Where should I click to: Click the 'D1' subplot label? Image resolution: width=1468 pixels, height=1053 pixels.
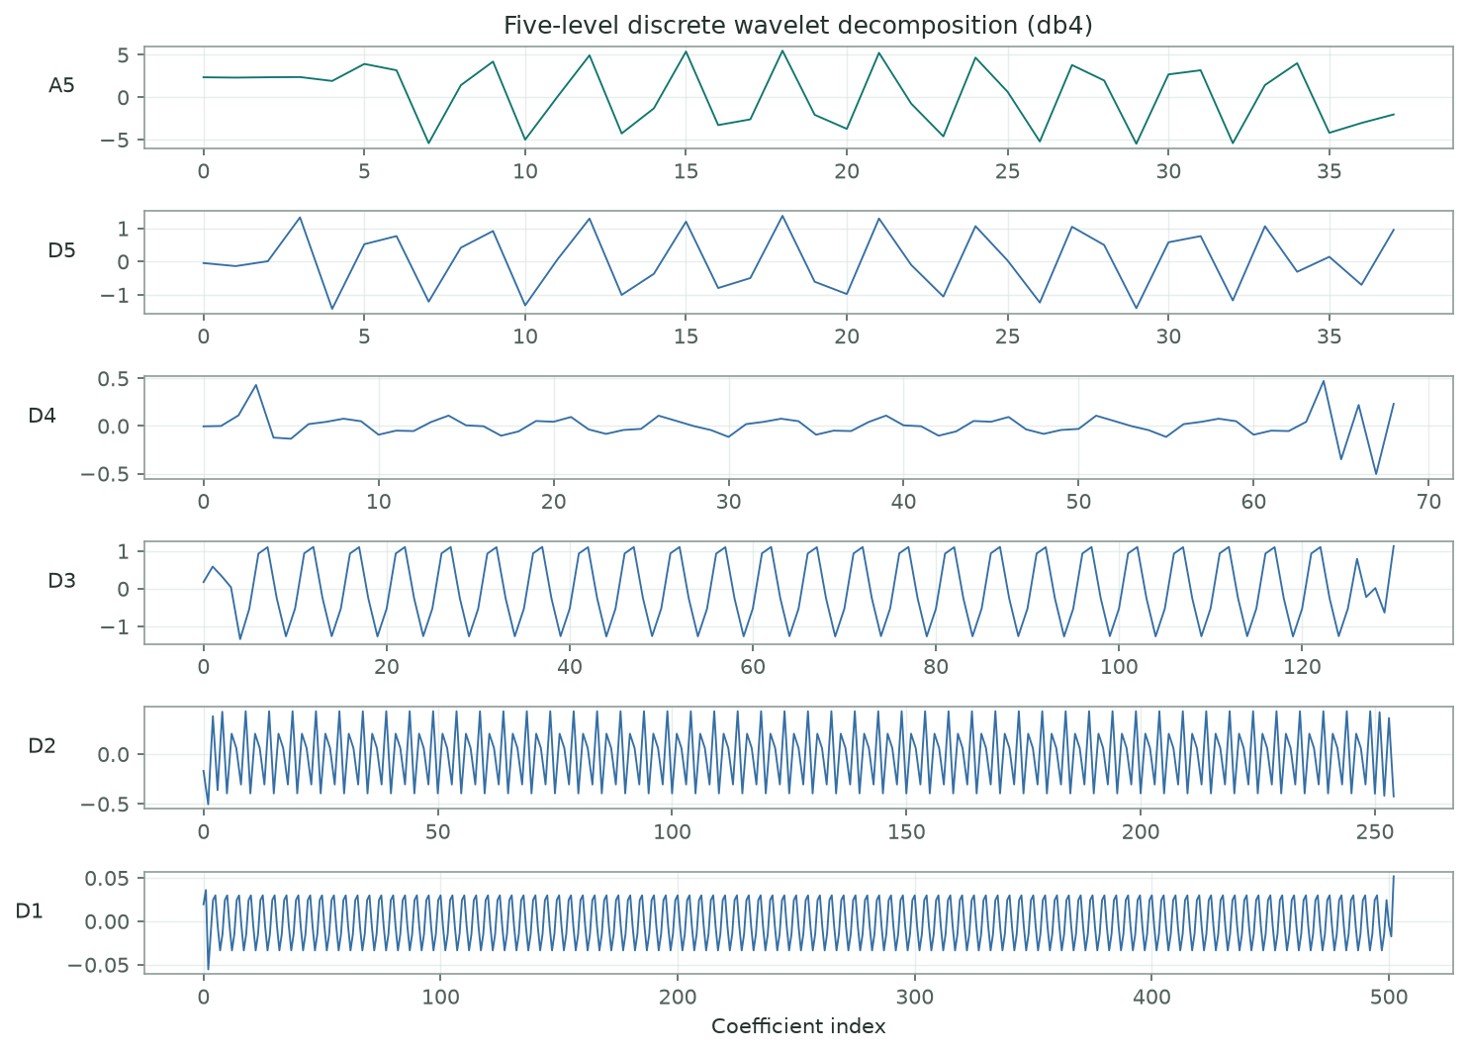pos(30,911)
